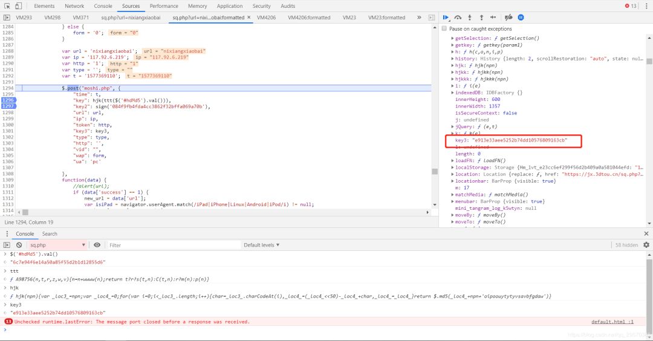Clear the console output
Screen dimensions: 653x341
(19, 245)
